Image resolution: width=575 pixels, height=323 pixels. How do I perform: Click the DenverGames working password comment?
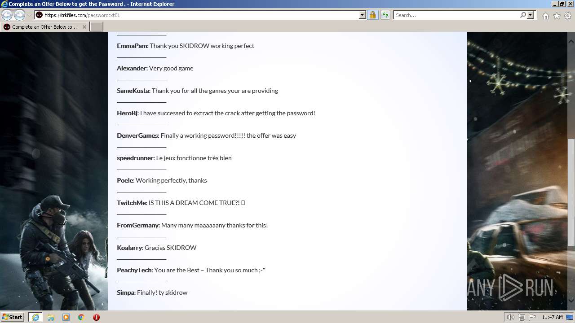(206, 135)
